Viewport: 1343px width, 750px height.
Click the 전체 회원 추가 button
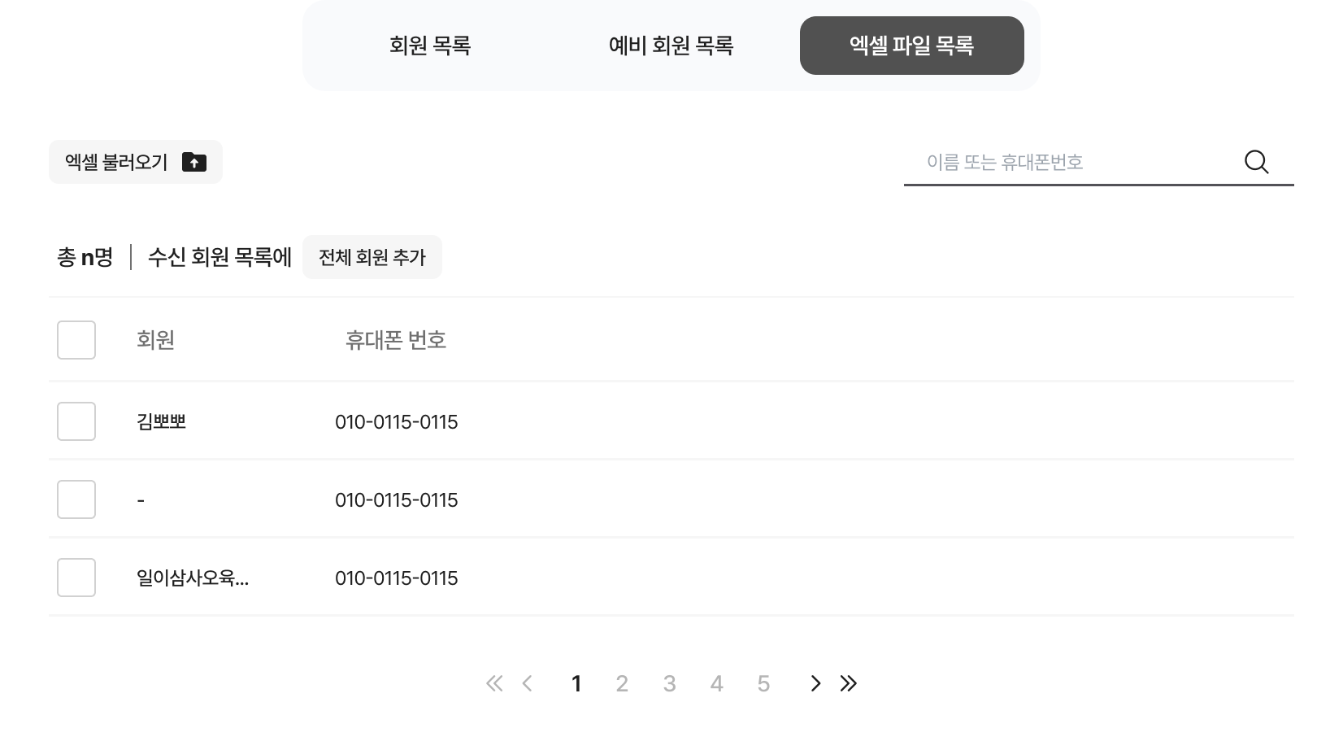click(372, 257)
